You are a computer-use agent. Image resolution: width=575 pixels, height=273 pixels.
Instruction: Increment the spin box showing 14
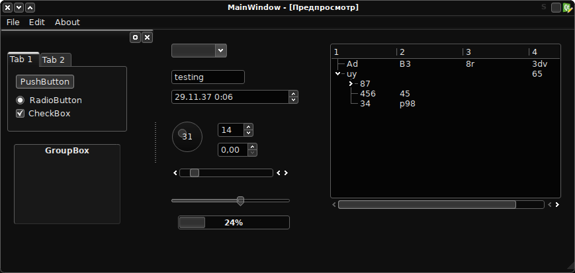point(249,127)
